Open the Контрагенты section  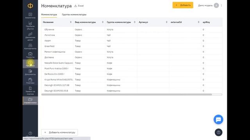(30, 47)
